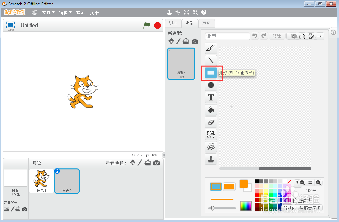Switch to the 脚本 tab

(x=173, y=23)
